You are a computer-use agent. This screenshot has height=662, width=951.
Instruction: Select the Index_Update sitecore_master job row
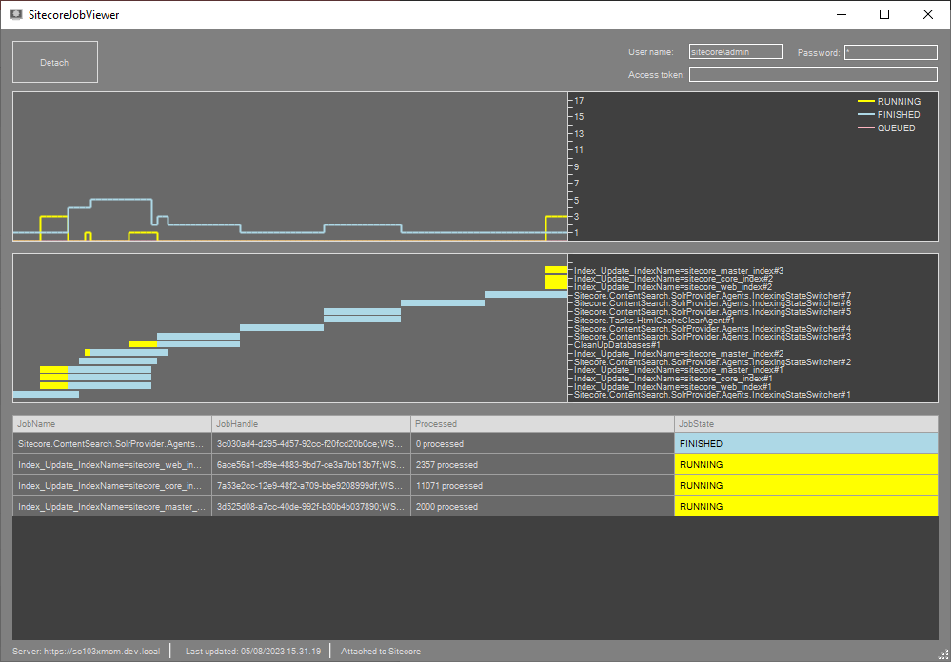(110, 507)
